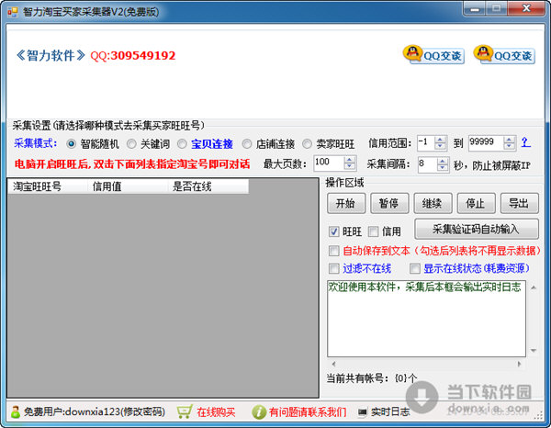Click 免费用户:downxia123(修改密码) link

[95, 411]
